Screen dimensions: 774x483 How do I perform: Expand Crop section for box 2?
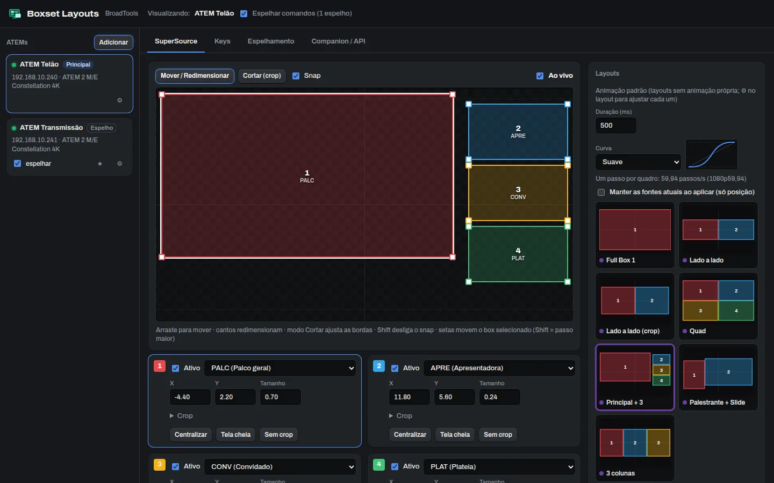pos(400,416)
